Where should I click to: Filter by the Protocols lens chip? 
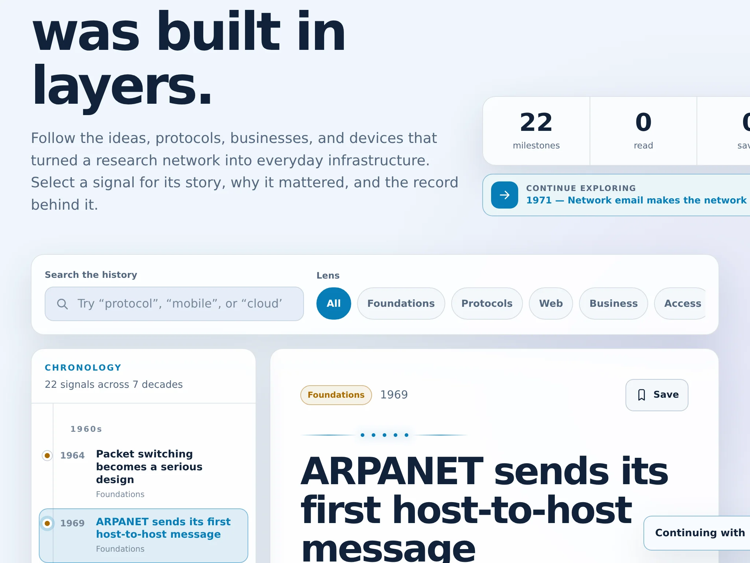[487, 303]
